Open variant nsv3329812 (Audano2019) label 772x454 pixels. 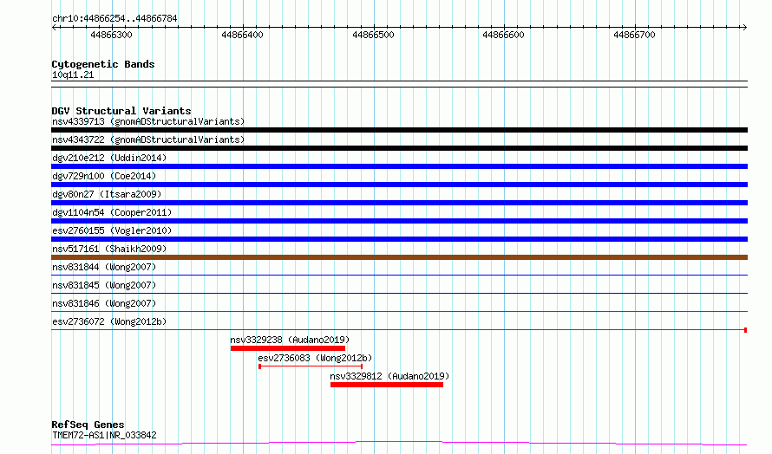point(389,376)
